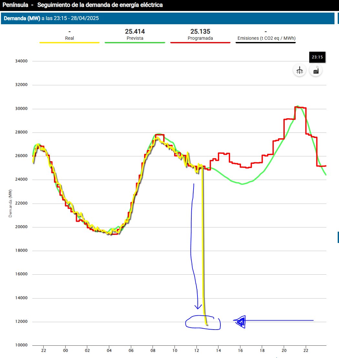339x358 pixels.
Task: Toggle the Prevista green series legend
Action: pos(135,38)
